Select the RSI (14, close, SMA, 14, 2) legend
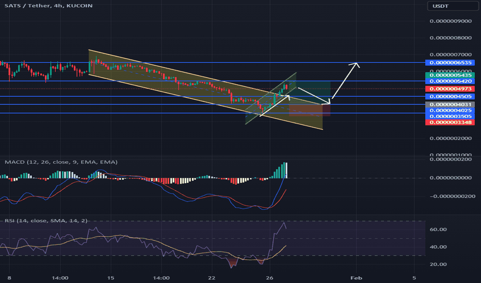This screenshot has width=481, height=283. pyautogui.click(x=46, y=221)
